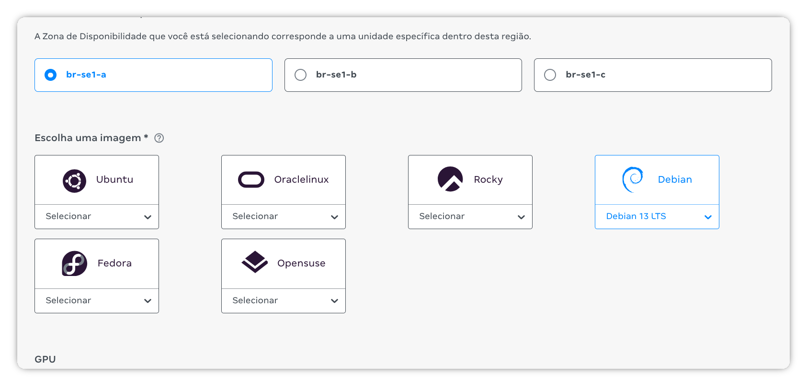Viewport: 807px width, 386px height.
Task: Open the Rocky version Selecionar dropdown
Action: [x=470, y=217]
